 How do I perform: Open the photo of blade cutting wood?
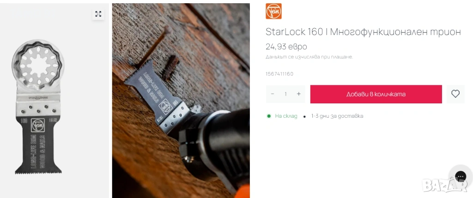coord(181,101)
